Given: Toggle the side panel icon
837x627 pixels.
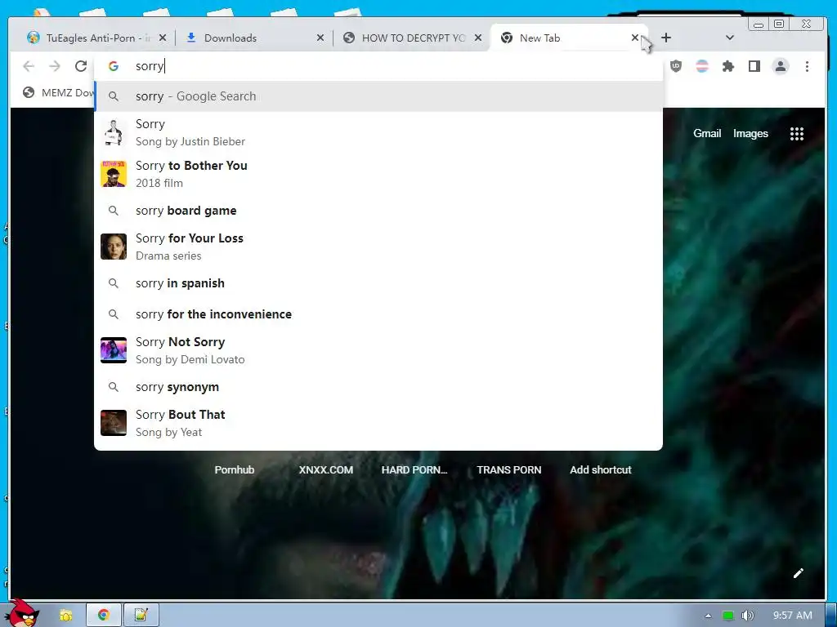Looking at the screenshot, I should coord(754,66).
